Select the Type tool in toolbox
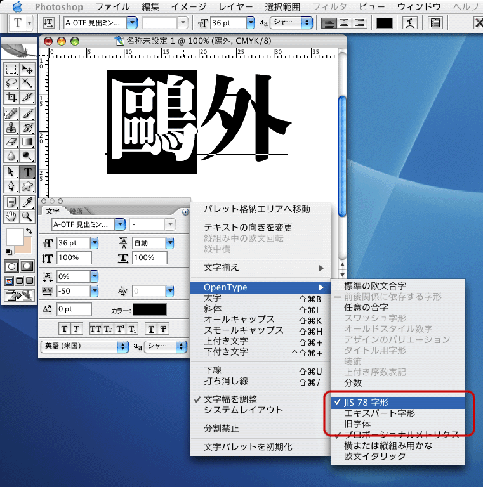The width and height of the screenshot is (483, 487). (x=27, y=172)
